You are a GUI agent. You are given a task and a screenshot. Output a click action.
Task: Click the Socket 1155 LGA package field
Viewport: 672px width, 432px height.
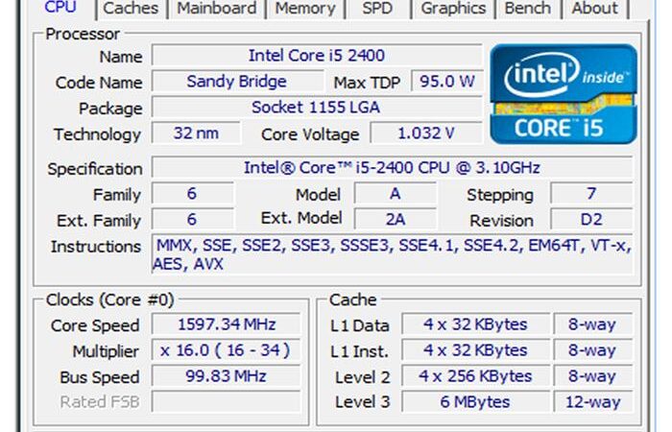coord(316,108)
